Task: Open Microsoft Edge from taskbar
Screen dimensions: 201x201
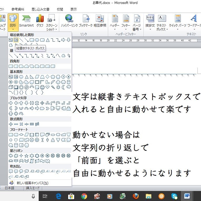Action: pyautogui.click(x=58, y=196)
